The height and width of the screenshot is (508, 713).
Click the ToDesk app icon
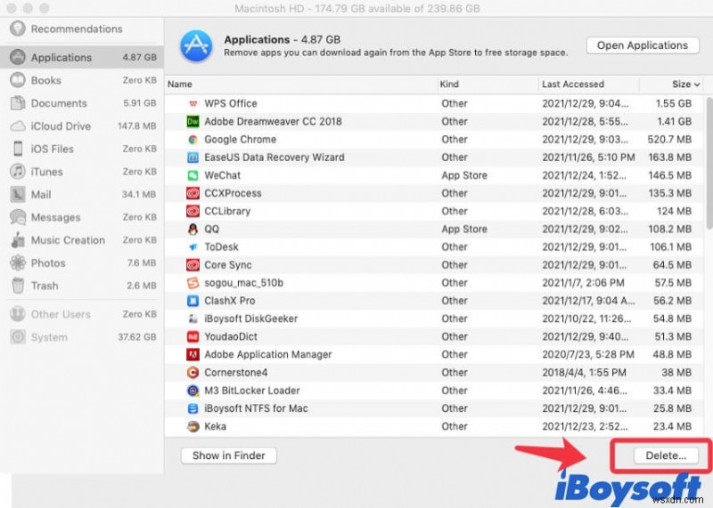pyautogui.click(x=193, y=247)
